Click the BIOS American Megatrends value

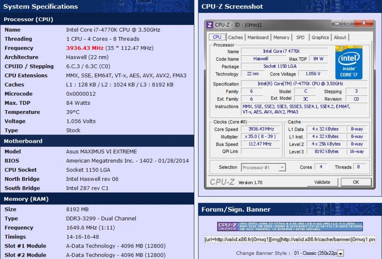[127, 161]
